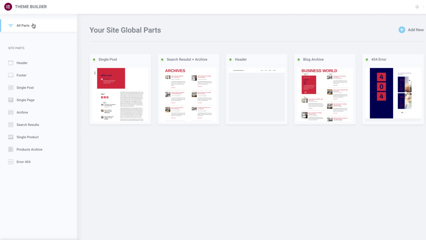The image size is (426, 240).
Task: Click the Products Archive icon
Action: click(x=11, y=150)
